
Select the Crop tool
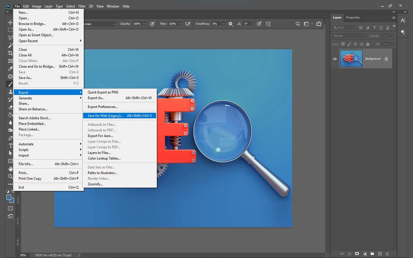[x=10, y=53]
